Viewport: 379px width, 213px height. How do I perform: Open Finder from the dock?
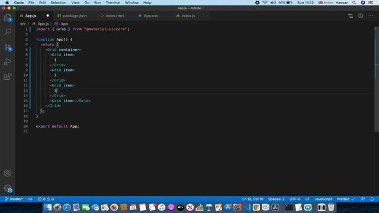pos(48,208)
